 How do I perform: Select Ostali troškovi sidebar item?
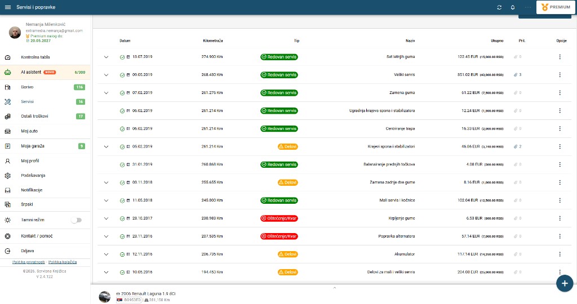33,117
